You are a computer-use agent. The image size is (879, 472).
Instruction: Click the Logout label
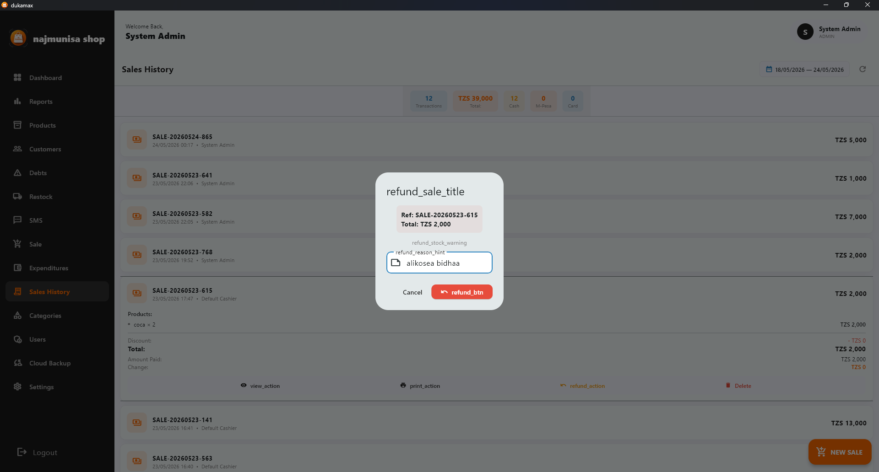[45, 452]
